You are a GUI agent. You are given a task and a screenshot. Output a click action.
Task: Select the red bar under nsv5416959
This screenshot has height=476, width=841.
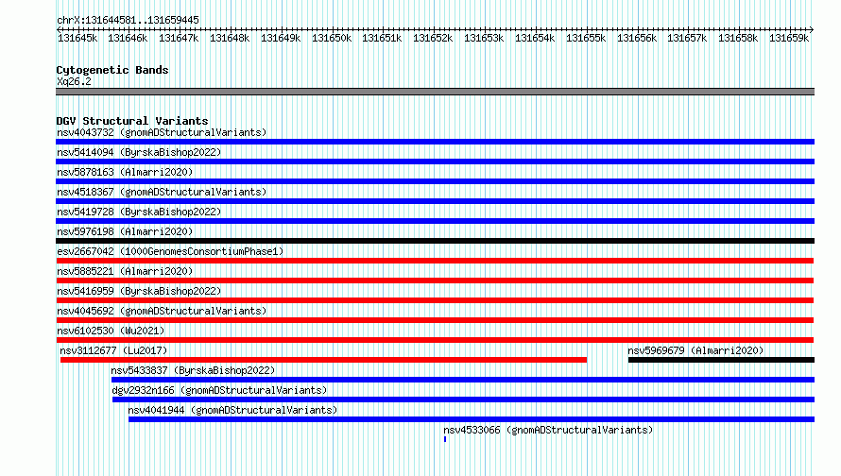click(435, 300)
